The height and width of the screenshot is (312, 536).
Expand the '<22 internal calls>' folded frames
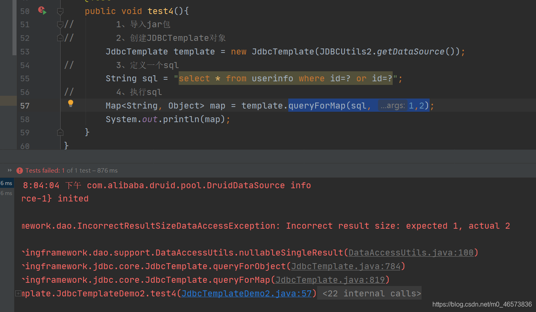tap(371, 294)
